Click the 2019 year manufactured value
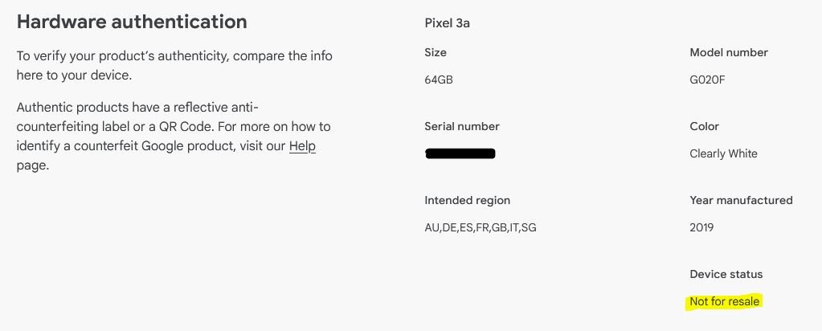 (x=701, y=227)
